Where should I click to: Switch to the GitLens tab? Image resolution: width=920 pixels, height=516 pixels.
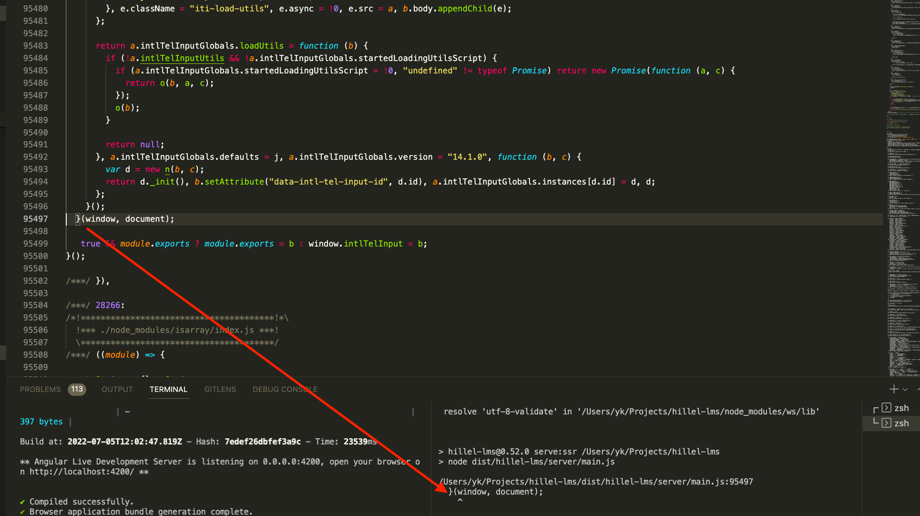pos(220,389)
